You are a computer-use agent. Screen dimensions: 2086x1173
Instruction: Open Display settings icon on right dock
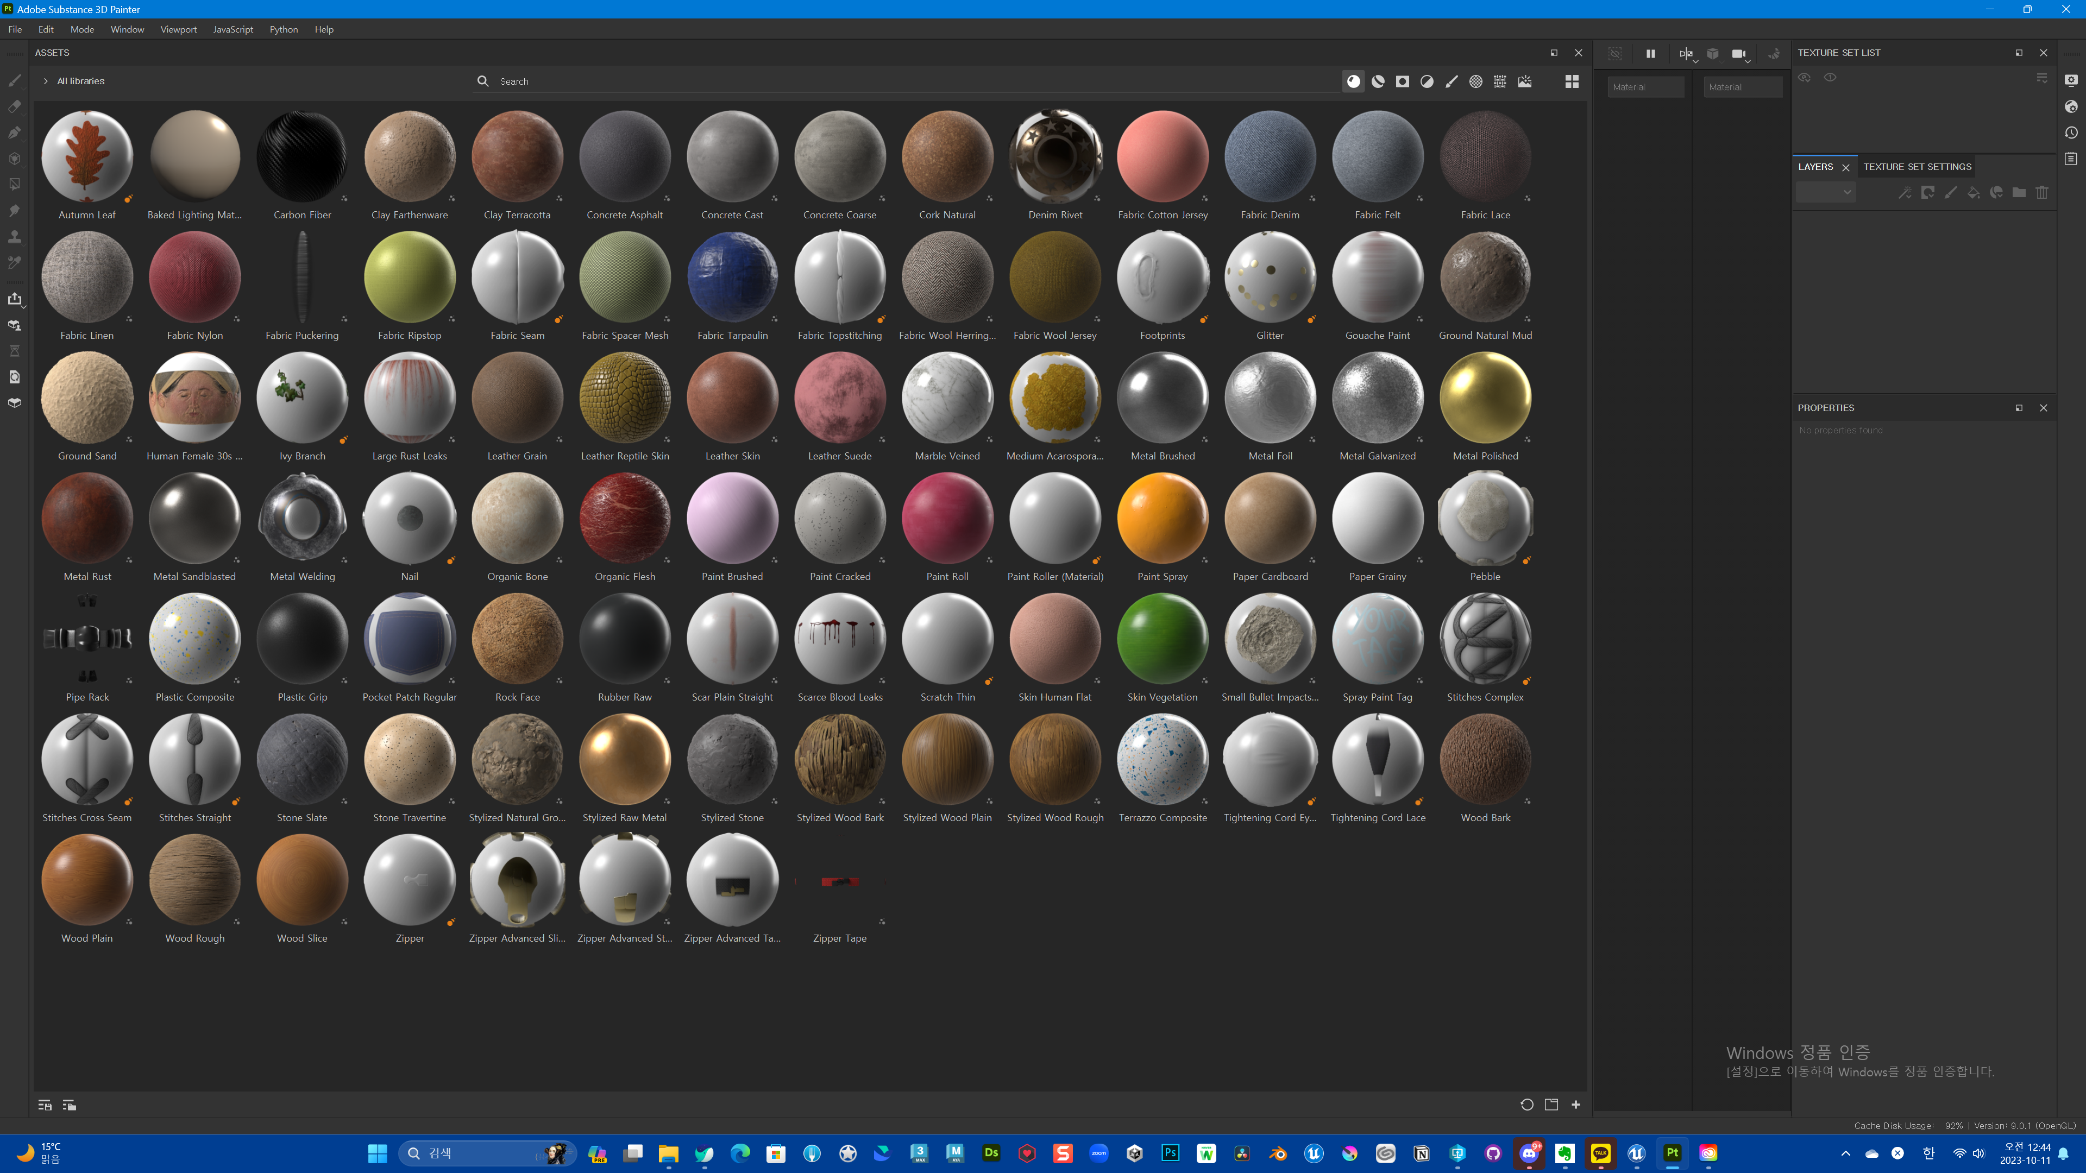pyautogui.click(x=2071, y=81)
